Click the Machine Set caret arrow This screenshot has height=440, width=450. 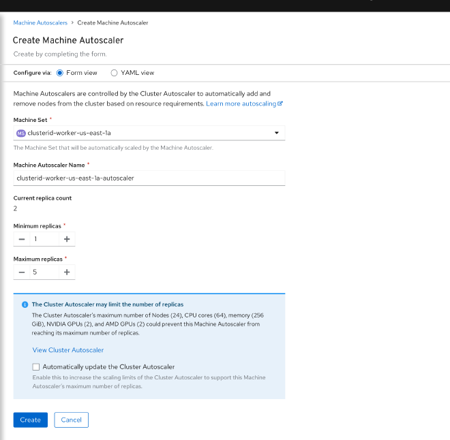coord(277,133)
